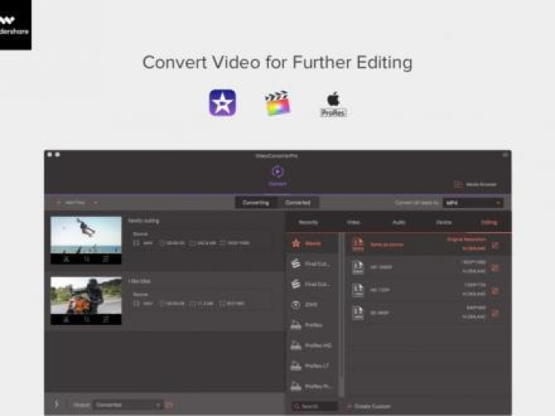This screenshot has height=416, width=555.
Task: Click folder icon next to the Output dropdown
Action: 169,405
